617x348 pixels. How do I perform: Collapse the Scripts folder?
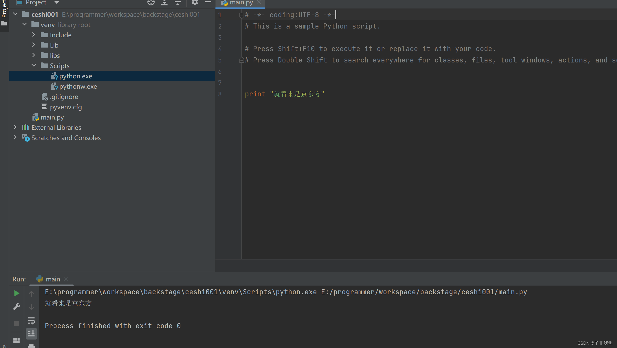[x=34, y=66]
